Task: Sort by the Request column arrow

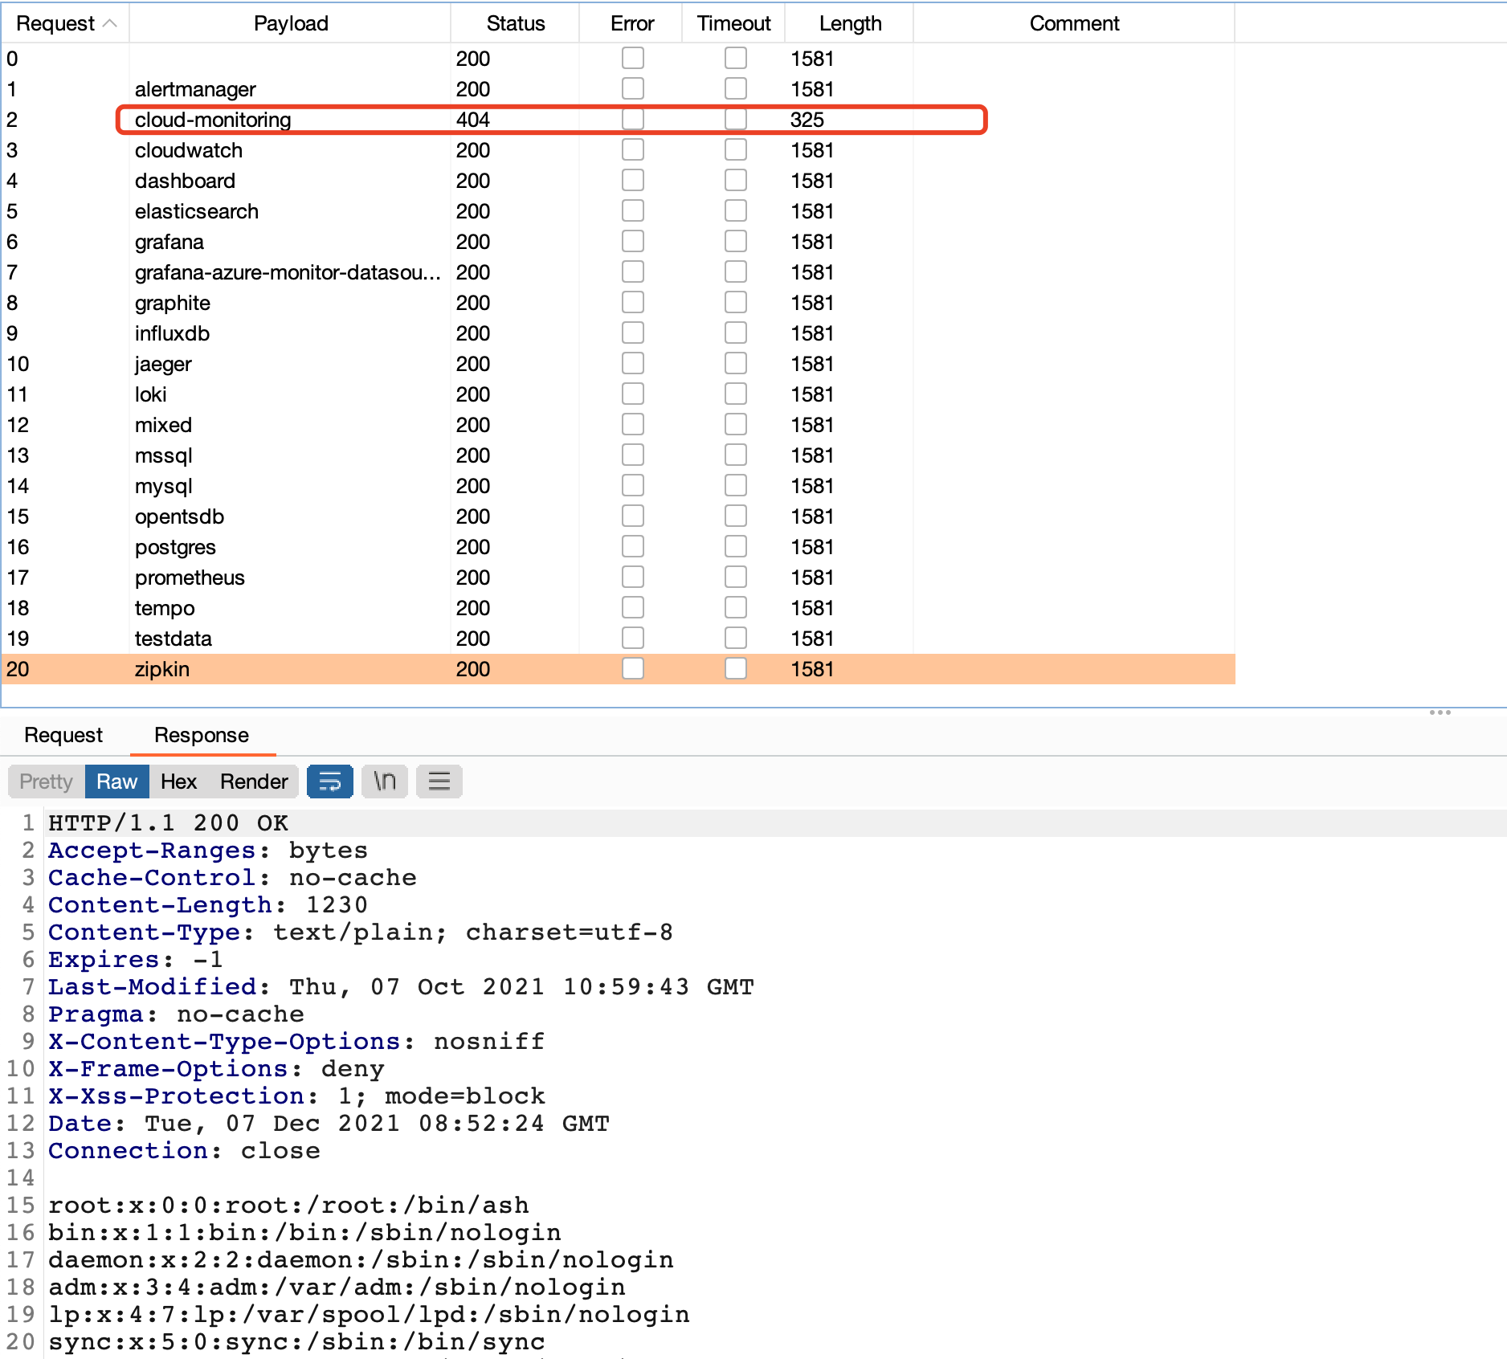Action: [x=111, y=23]
